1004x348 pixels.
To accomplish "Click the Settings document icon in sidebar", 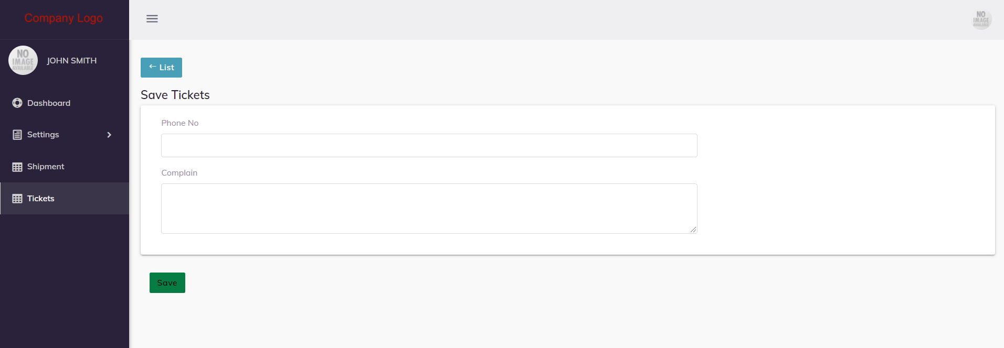I will 17,135.
